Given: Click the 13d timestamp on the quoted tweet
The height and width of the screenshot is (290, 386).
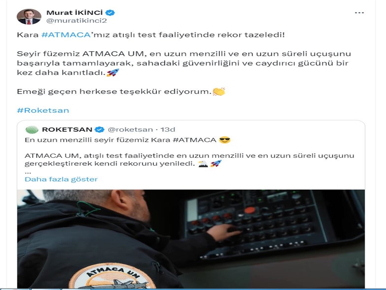Looking at the screenshot, I should click(x=168, y=130).
